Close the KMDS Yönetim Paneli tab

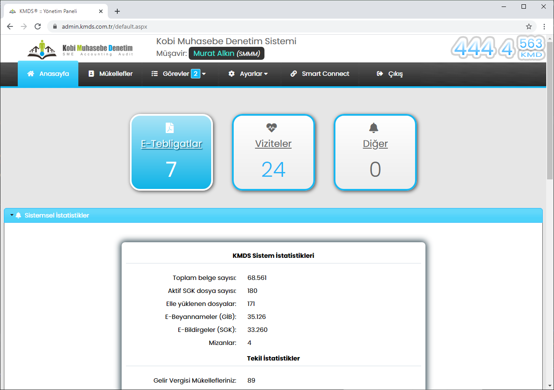[x=101, y=11]
